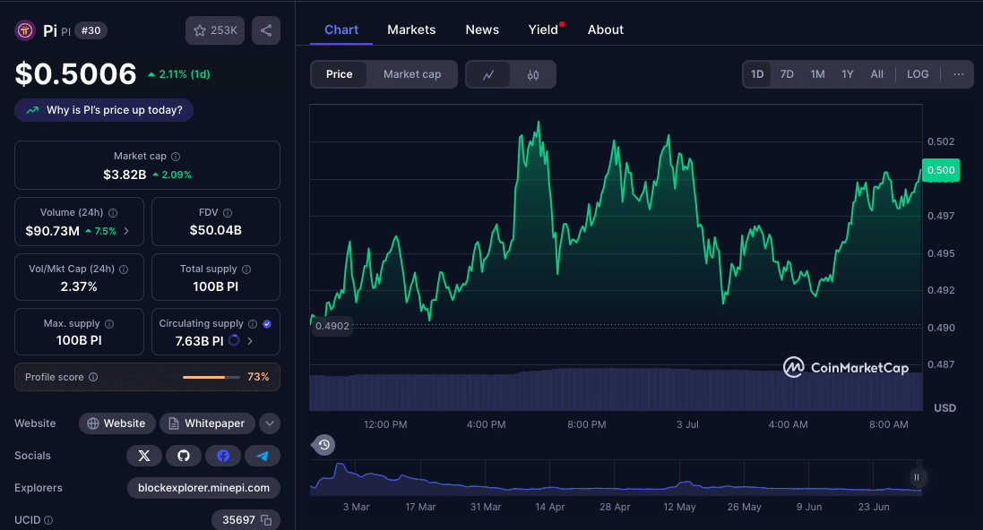
Task: Add Pi to watchlist with star button
Action: (x=215, y=30)
